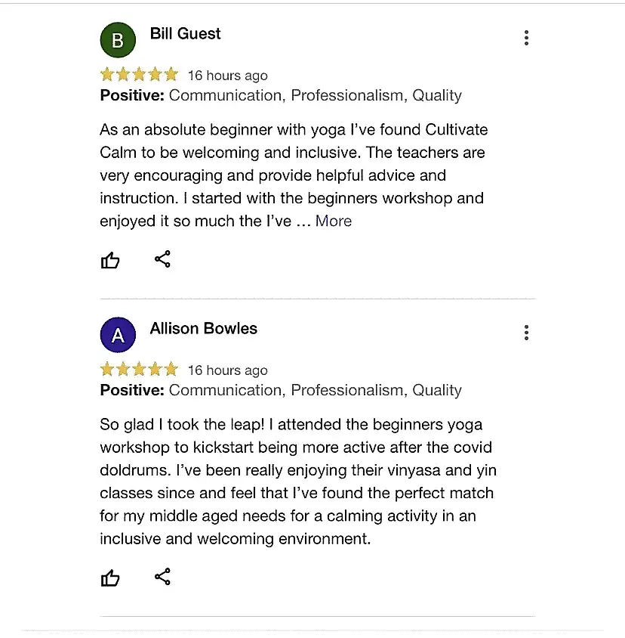This screenshot has height=638, width=625.
Task: Share Bill Guest's review
Action: pos(162,259)
